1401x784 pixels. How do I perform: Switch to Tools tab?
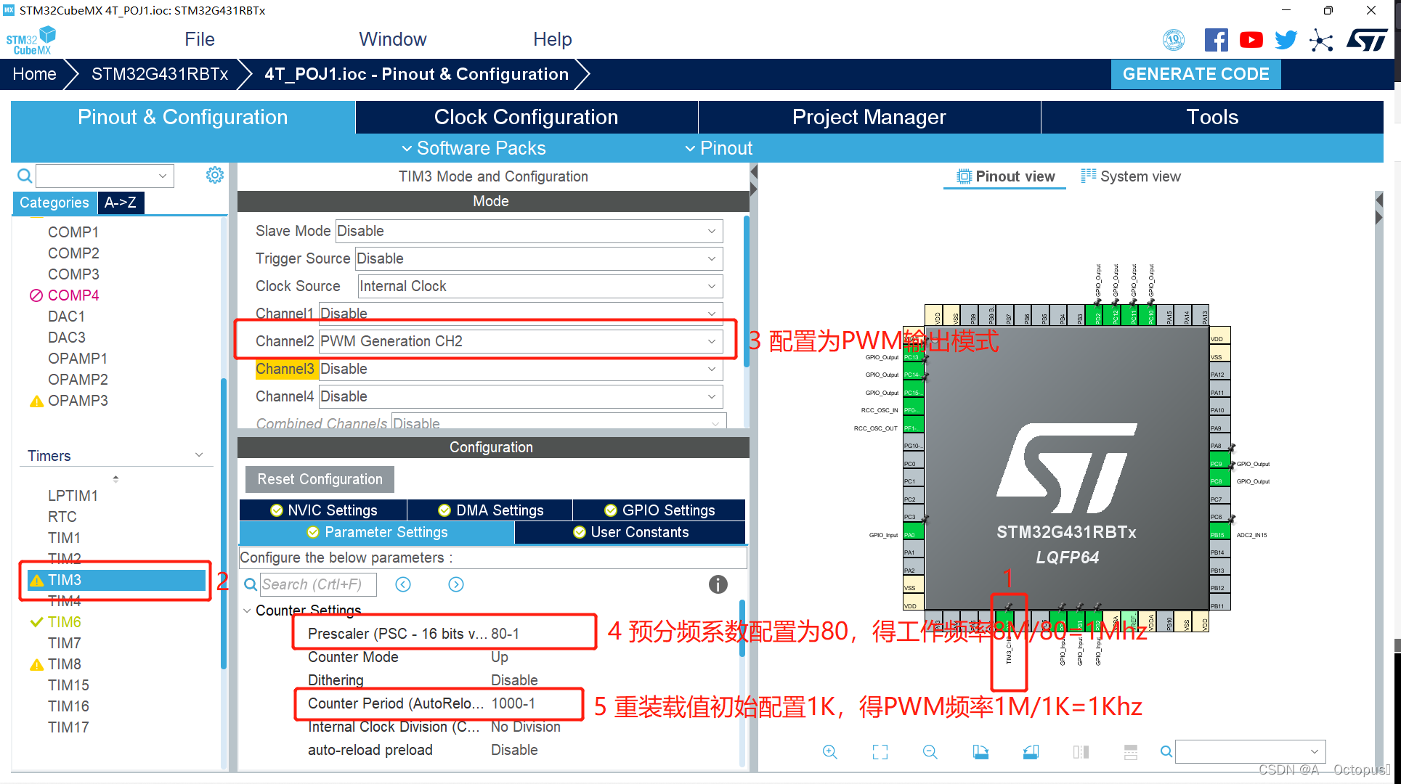(x=1211, y=117)
